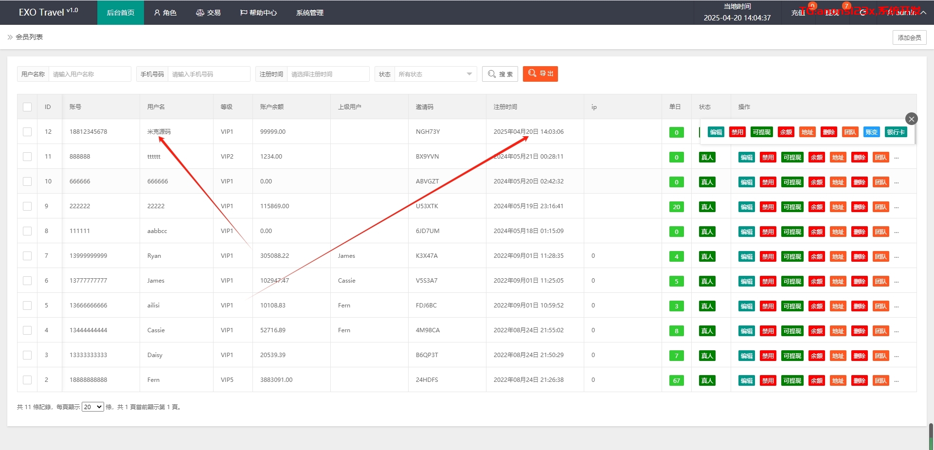Screen dimensions: 934x450
Task: Click the page's vertical scrollbar
Action: coord(931,435)
